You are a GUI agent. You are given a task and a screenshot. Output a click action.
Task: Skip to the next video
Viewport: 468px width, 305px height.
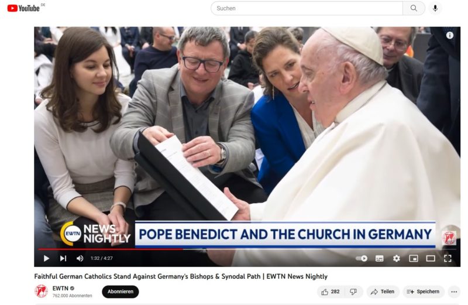pos(63,258)
